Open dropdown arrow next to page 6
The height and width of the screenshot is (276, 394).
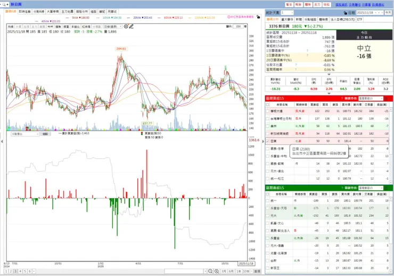point(34,271)
